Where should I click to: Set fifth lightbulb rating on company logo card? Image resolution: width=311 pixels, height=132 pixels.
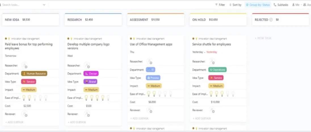click(x=108, y=98)
